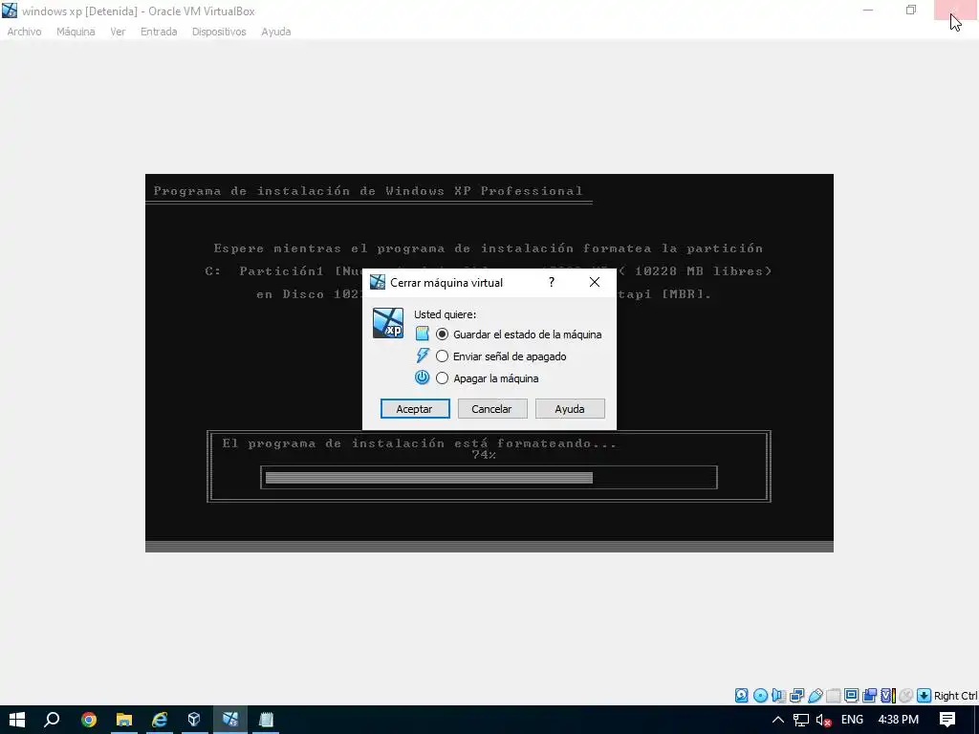Open the Windows Start menu

pos(17,720)
